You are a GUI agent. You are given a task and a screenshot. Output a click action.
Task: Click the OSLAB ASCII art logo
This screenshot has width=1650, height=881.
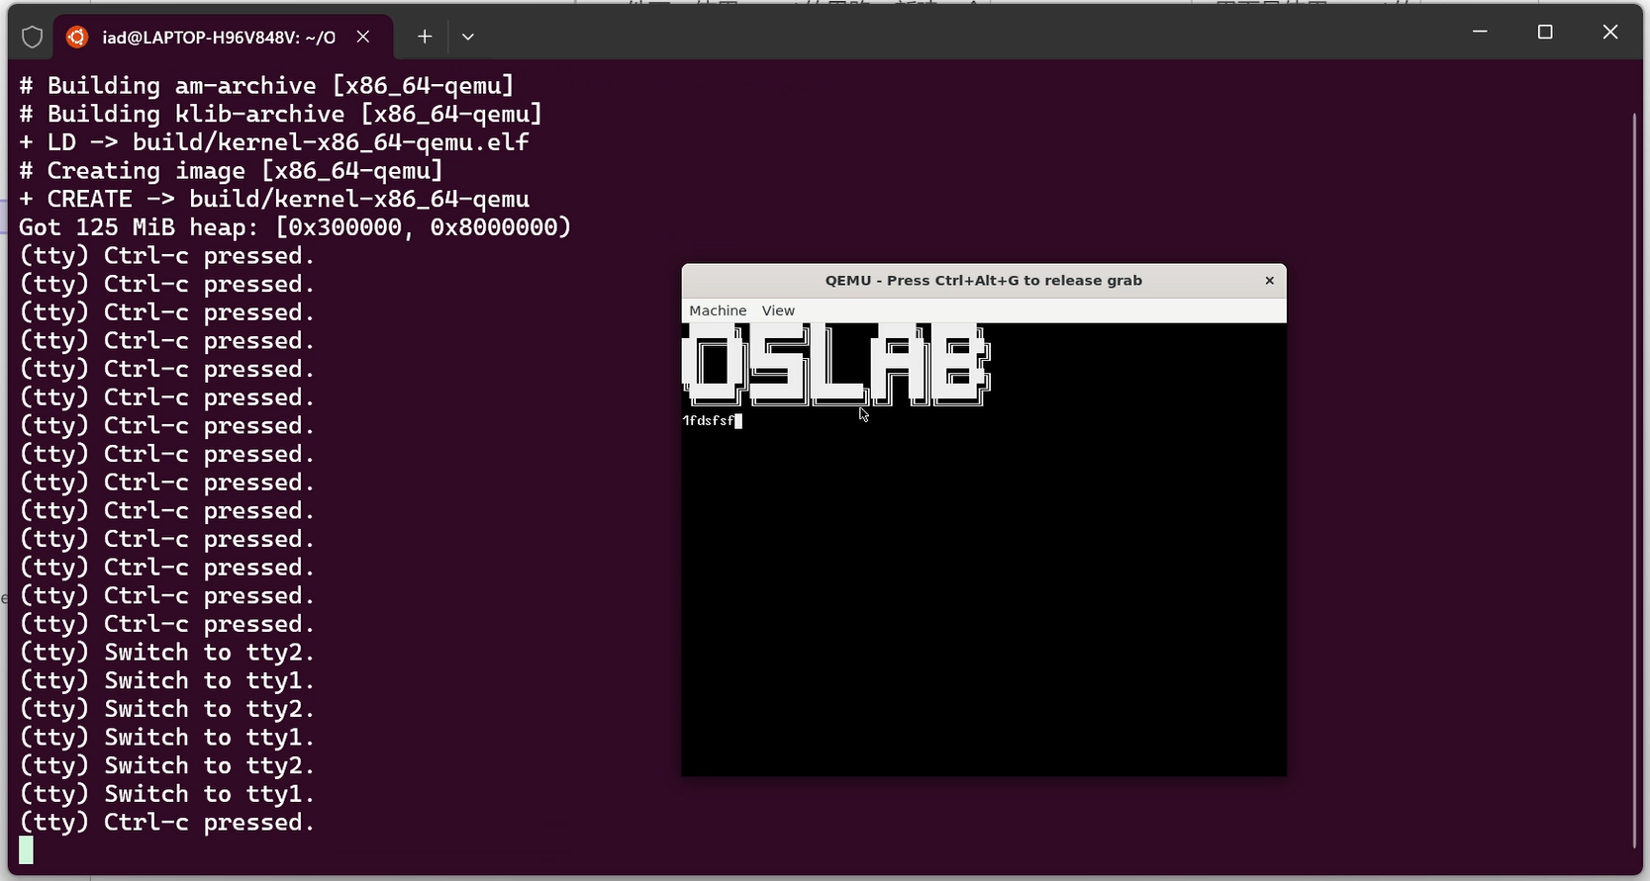tap(836, 365)
